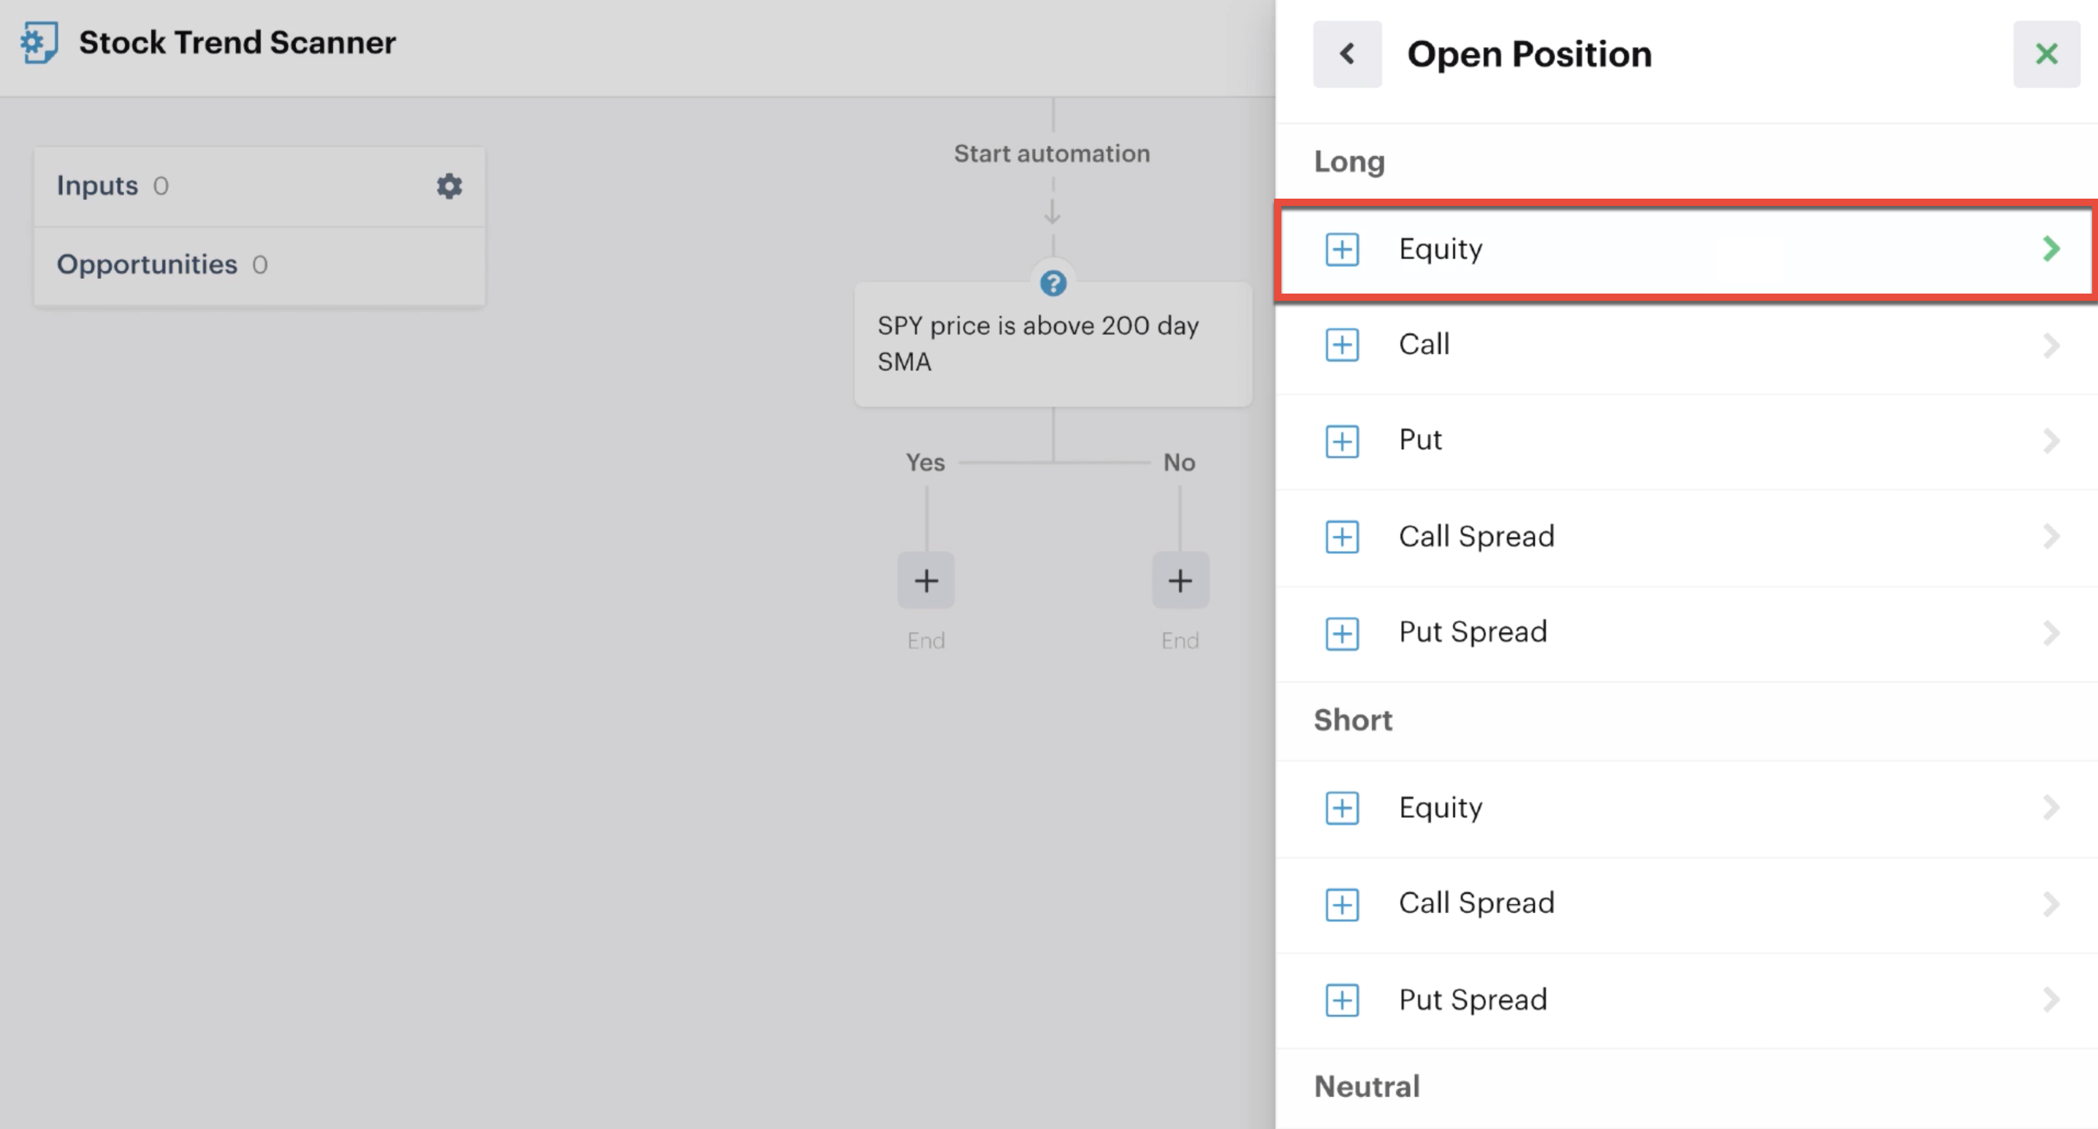Click the blue question mark decision icon
The height and width of the screenshot is (1129, 2098).
(x=1052, y=283)
